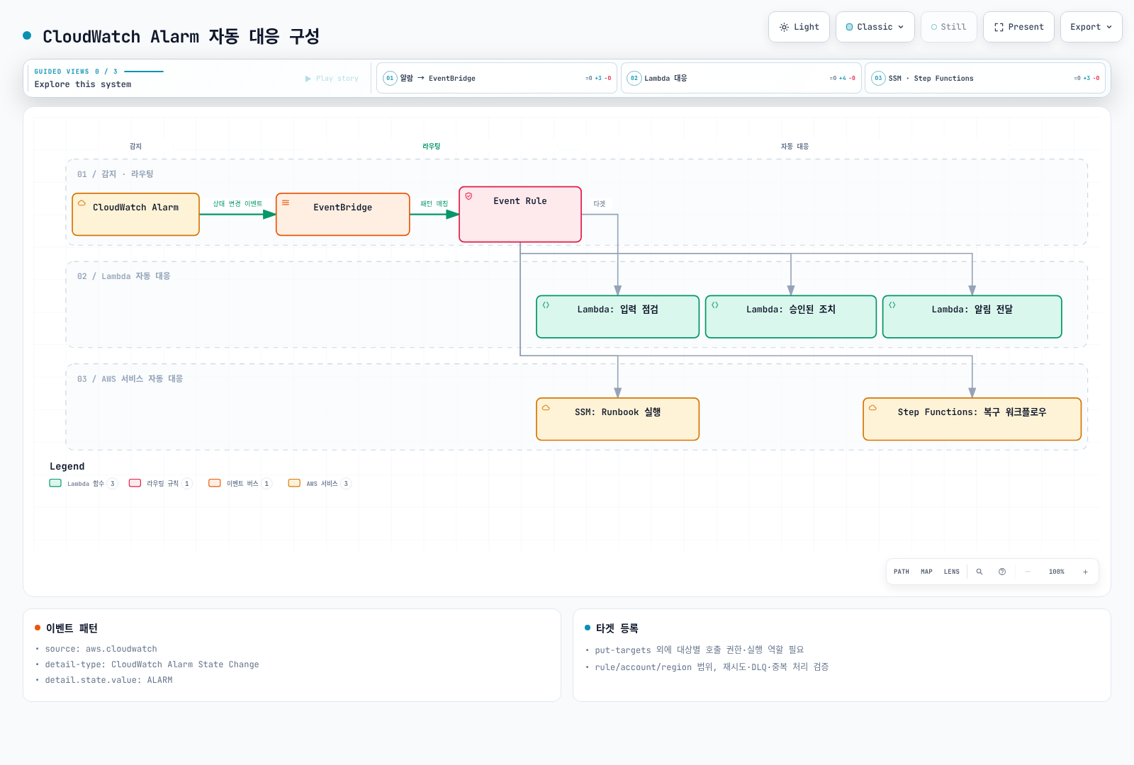Click the 패턴 매칭 edge label
This screenshot has height=765, width=1134.
point(434,204)
